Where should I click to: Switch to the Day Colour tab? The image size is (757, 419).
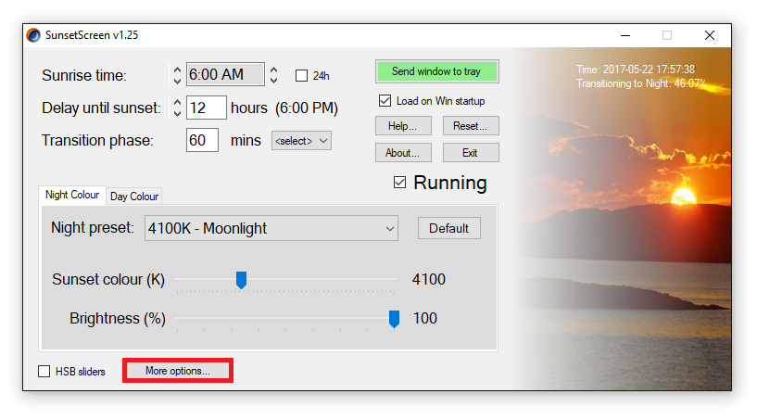coord(134,197)
